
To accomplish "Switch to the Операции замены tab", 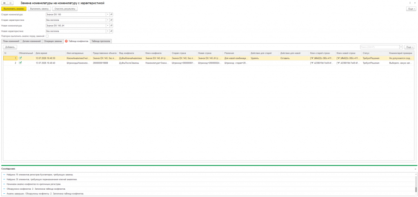I will [53, 41].
